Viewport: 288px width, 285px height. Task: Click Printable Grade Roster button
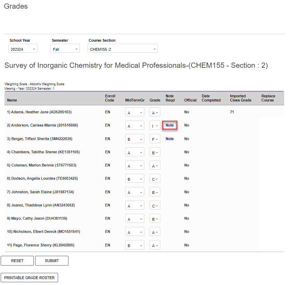[x=30, y=278]
